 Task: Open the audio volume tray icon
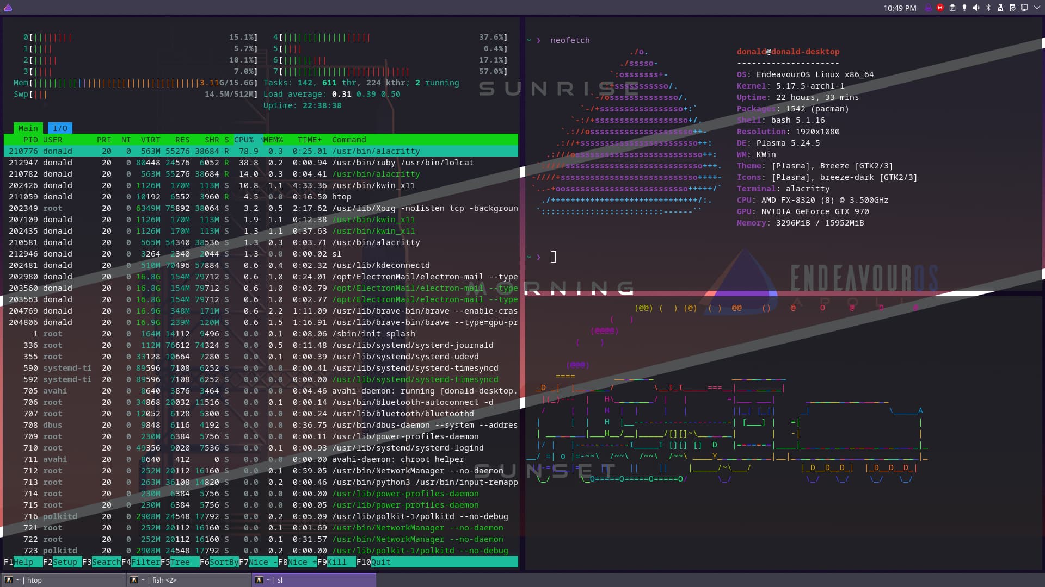point(976,8)
